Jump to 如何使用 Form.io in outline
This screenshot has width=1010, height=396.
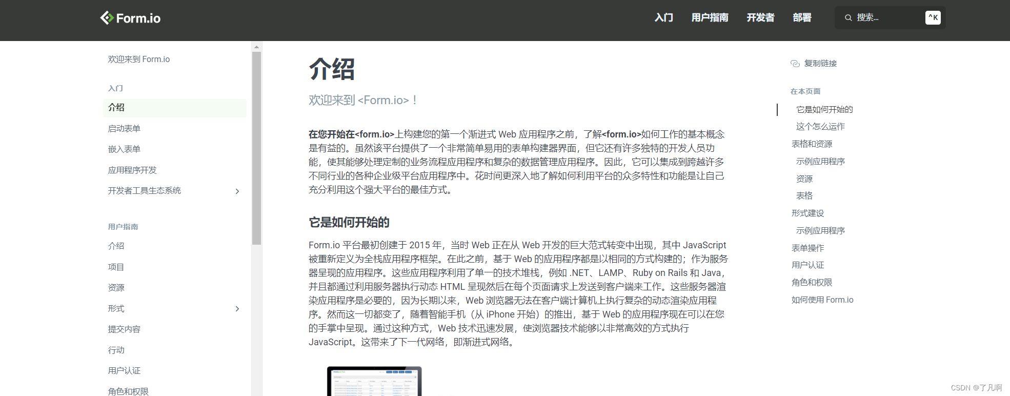coord(822,300)
